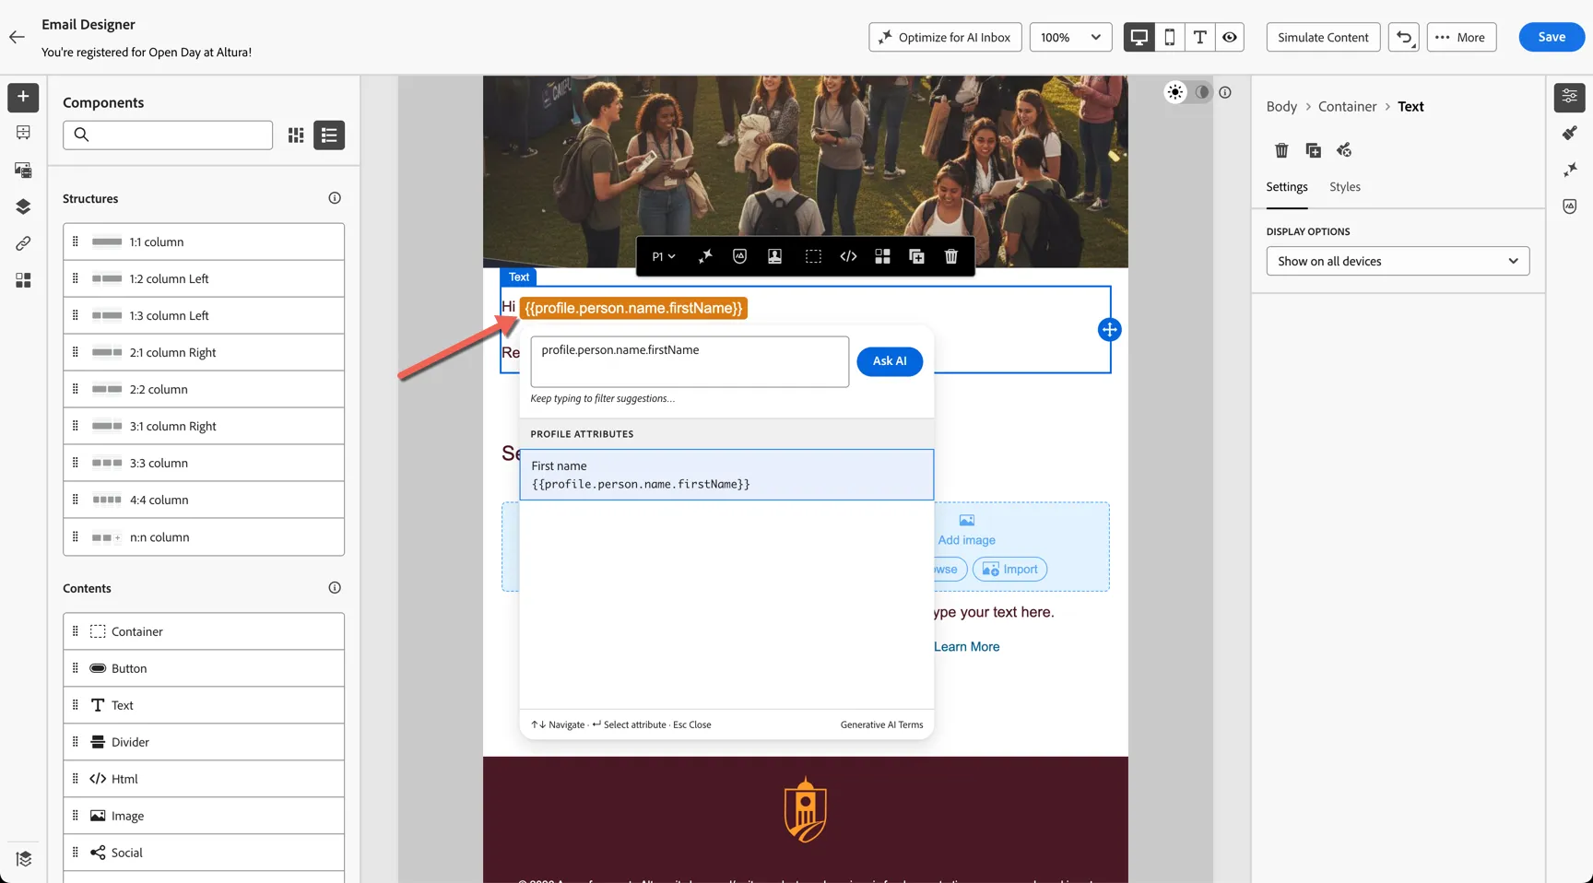The image size is (1593, 883).
Task: Open styles paintbrush icon on right rail
Action: pyautogui.click(x=1570, y=134)
